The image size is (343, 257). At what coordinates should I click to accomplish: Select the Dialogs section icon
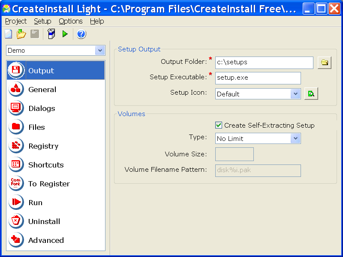(15, 108)
